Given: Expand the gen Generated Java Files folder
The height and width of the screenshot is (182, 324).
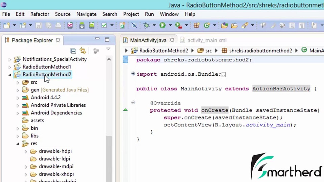Looking at the screenshot, I should pos(18,90).
